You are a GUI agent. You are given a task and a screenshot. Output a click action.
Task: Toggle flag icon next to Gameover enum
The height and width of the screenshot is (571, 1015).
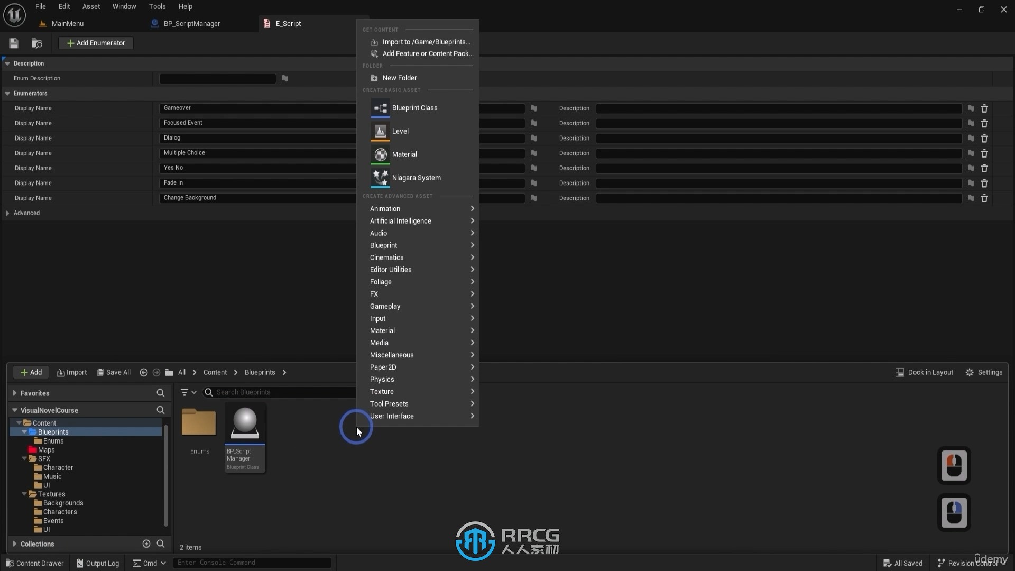[x=532, y=108]
